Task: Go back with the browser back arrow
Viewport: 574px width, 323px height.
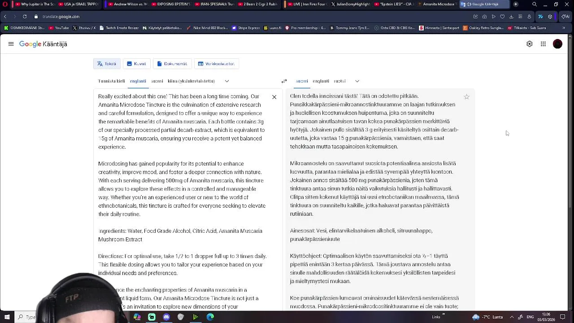Action: [5, 17]
